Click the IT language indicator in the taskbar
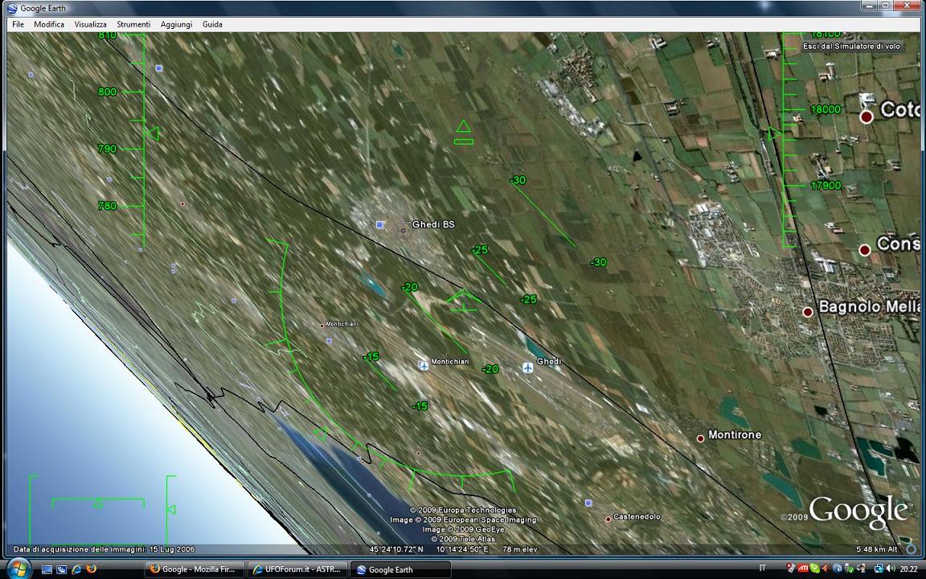Viewport: 926px width, 579px height. click(762, 569)
